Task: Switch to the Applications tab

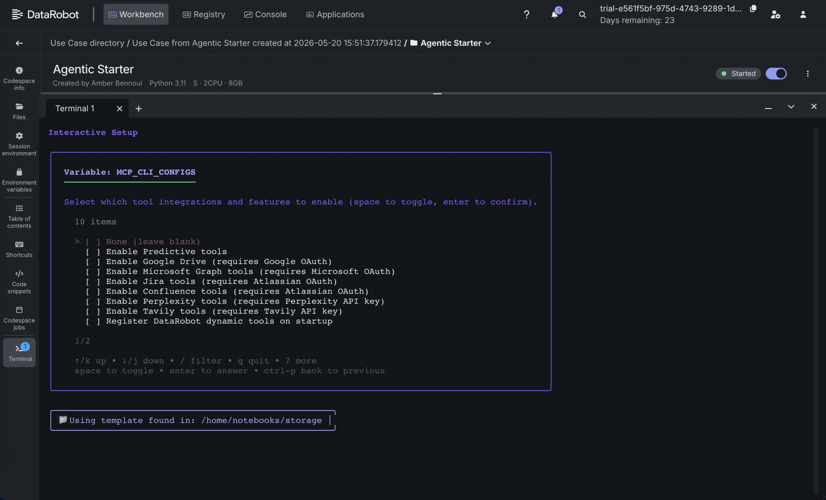Action: (x=335, y=14)
